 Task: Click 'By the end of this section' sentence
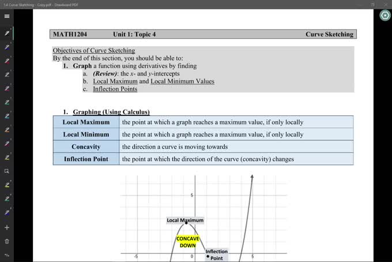point(118,58)
